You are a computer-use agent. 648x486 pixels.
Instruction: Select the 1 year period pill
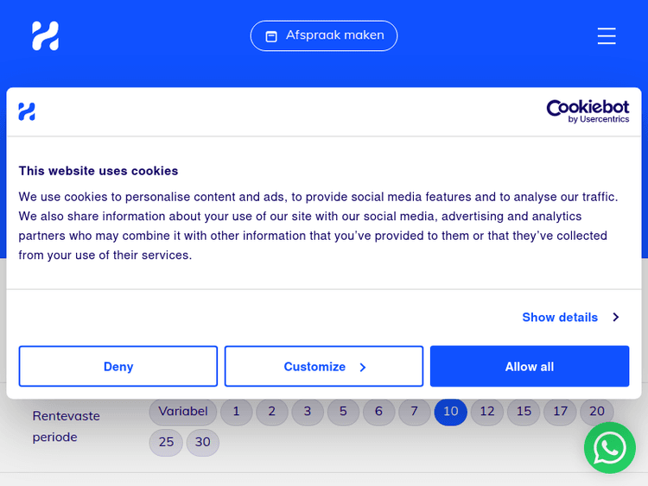click(x=236, y=412)
